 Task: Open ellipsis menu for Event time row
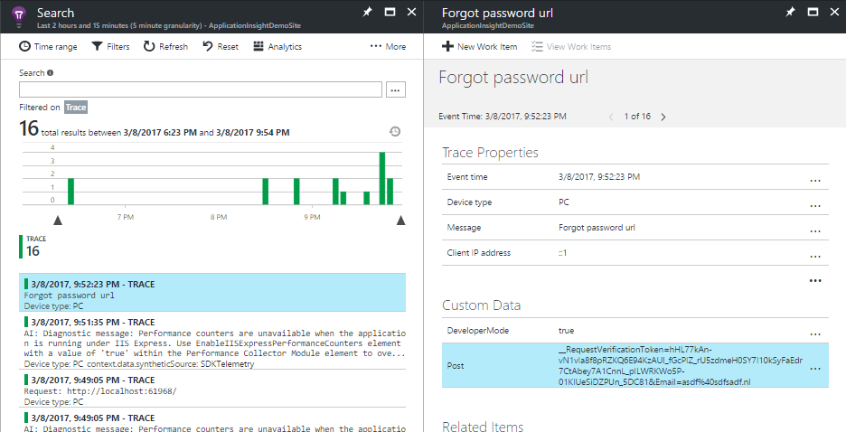815,181
